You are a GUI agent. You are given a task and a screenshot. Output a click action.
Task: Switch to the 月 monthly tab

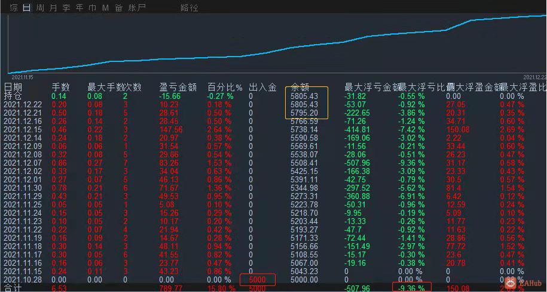(53, 8)
